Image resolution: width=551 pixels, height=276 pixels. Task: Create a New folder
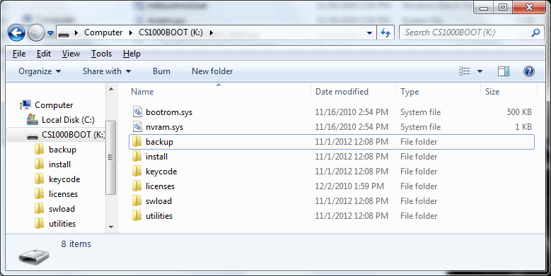[212, 71]
